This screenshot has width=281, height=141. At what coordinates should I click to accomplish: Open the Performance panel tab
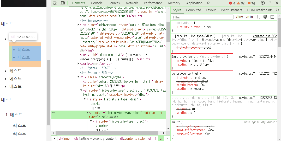pos(153,3)
